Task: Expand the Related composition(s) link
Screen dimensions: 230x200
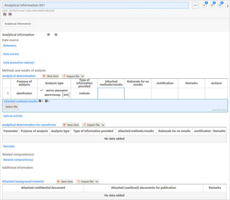Action: (x=18, y=160)
